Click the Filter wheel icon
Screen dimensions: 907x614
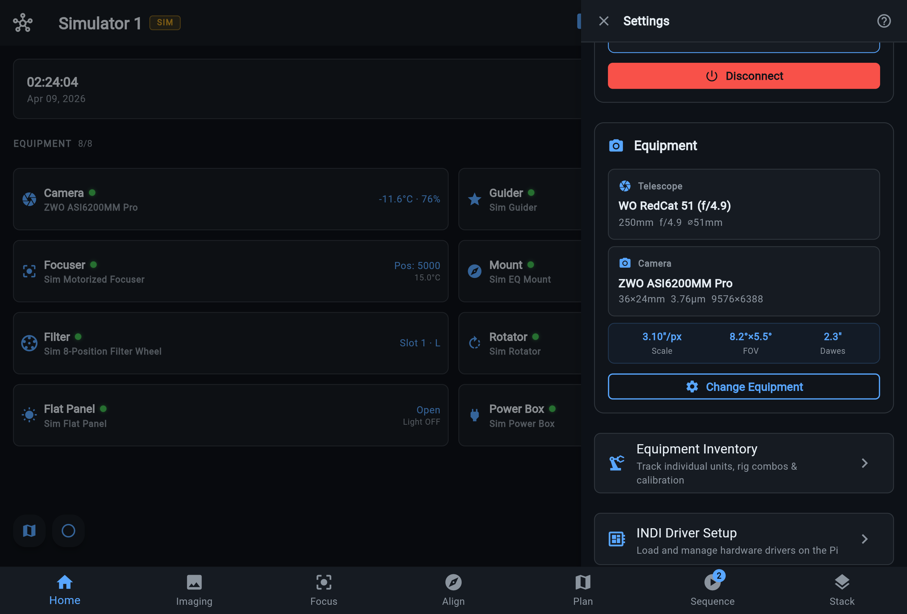29,343
